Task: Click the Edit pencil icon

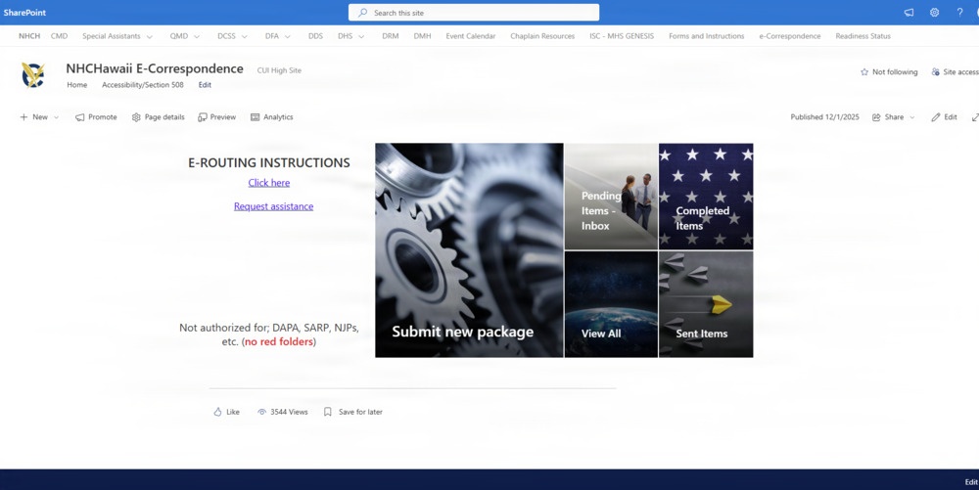Action: point(935,117)
